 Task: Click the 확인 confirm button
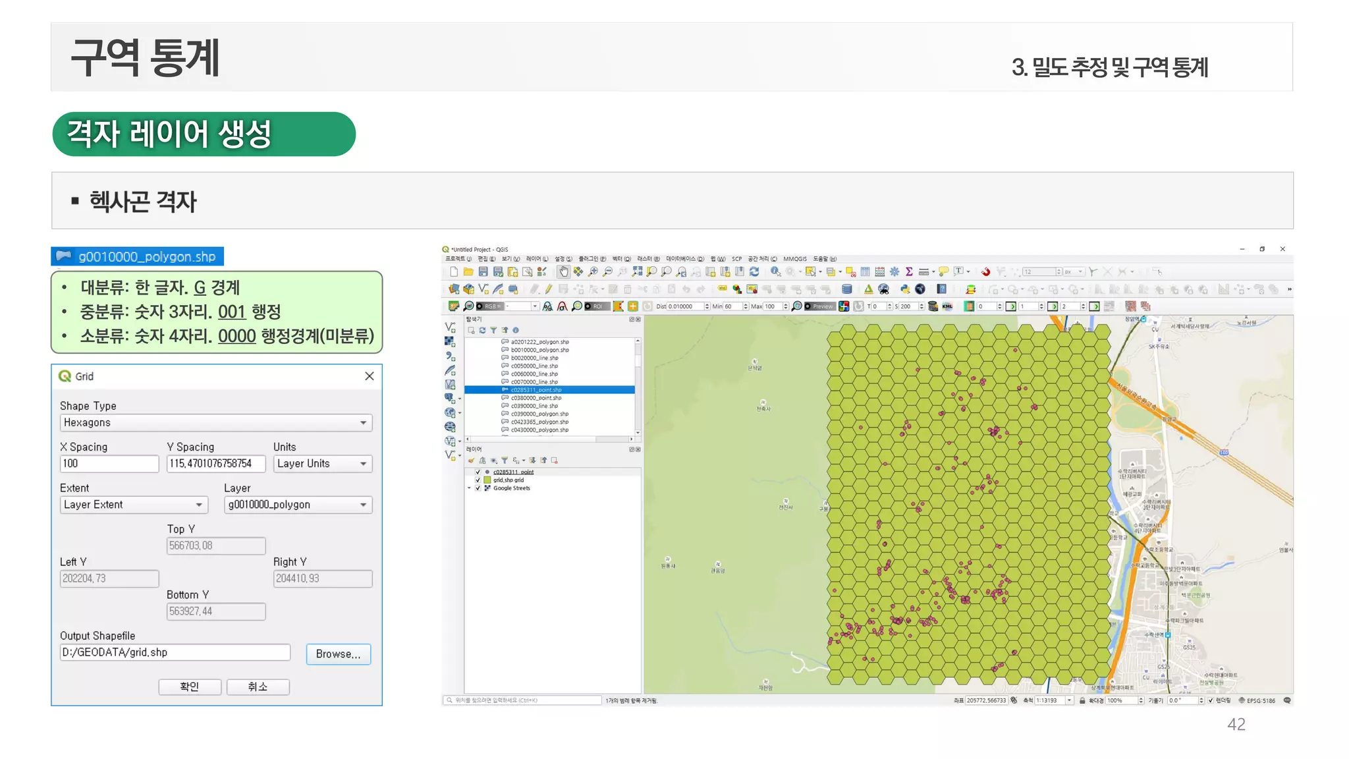[x=189, y=687]
